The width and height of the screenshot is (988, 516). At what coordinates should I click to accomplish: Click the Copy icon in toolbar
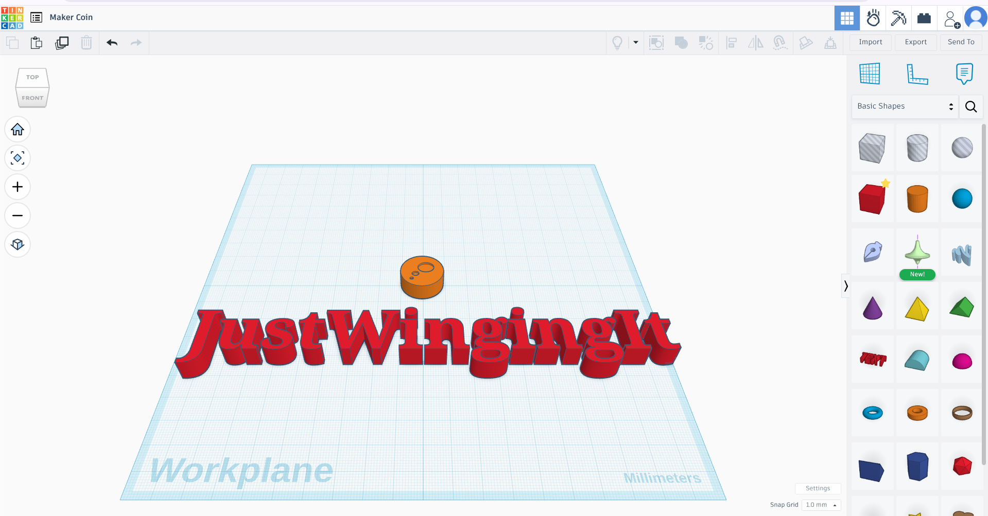(12, 43)
